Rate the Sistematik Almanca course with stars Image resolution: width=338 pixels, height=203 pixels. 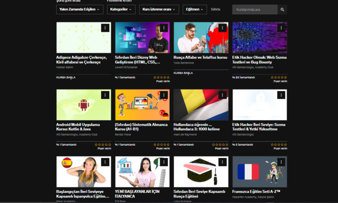162,144
